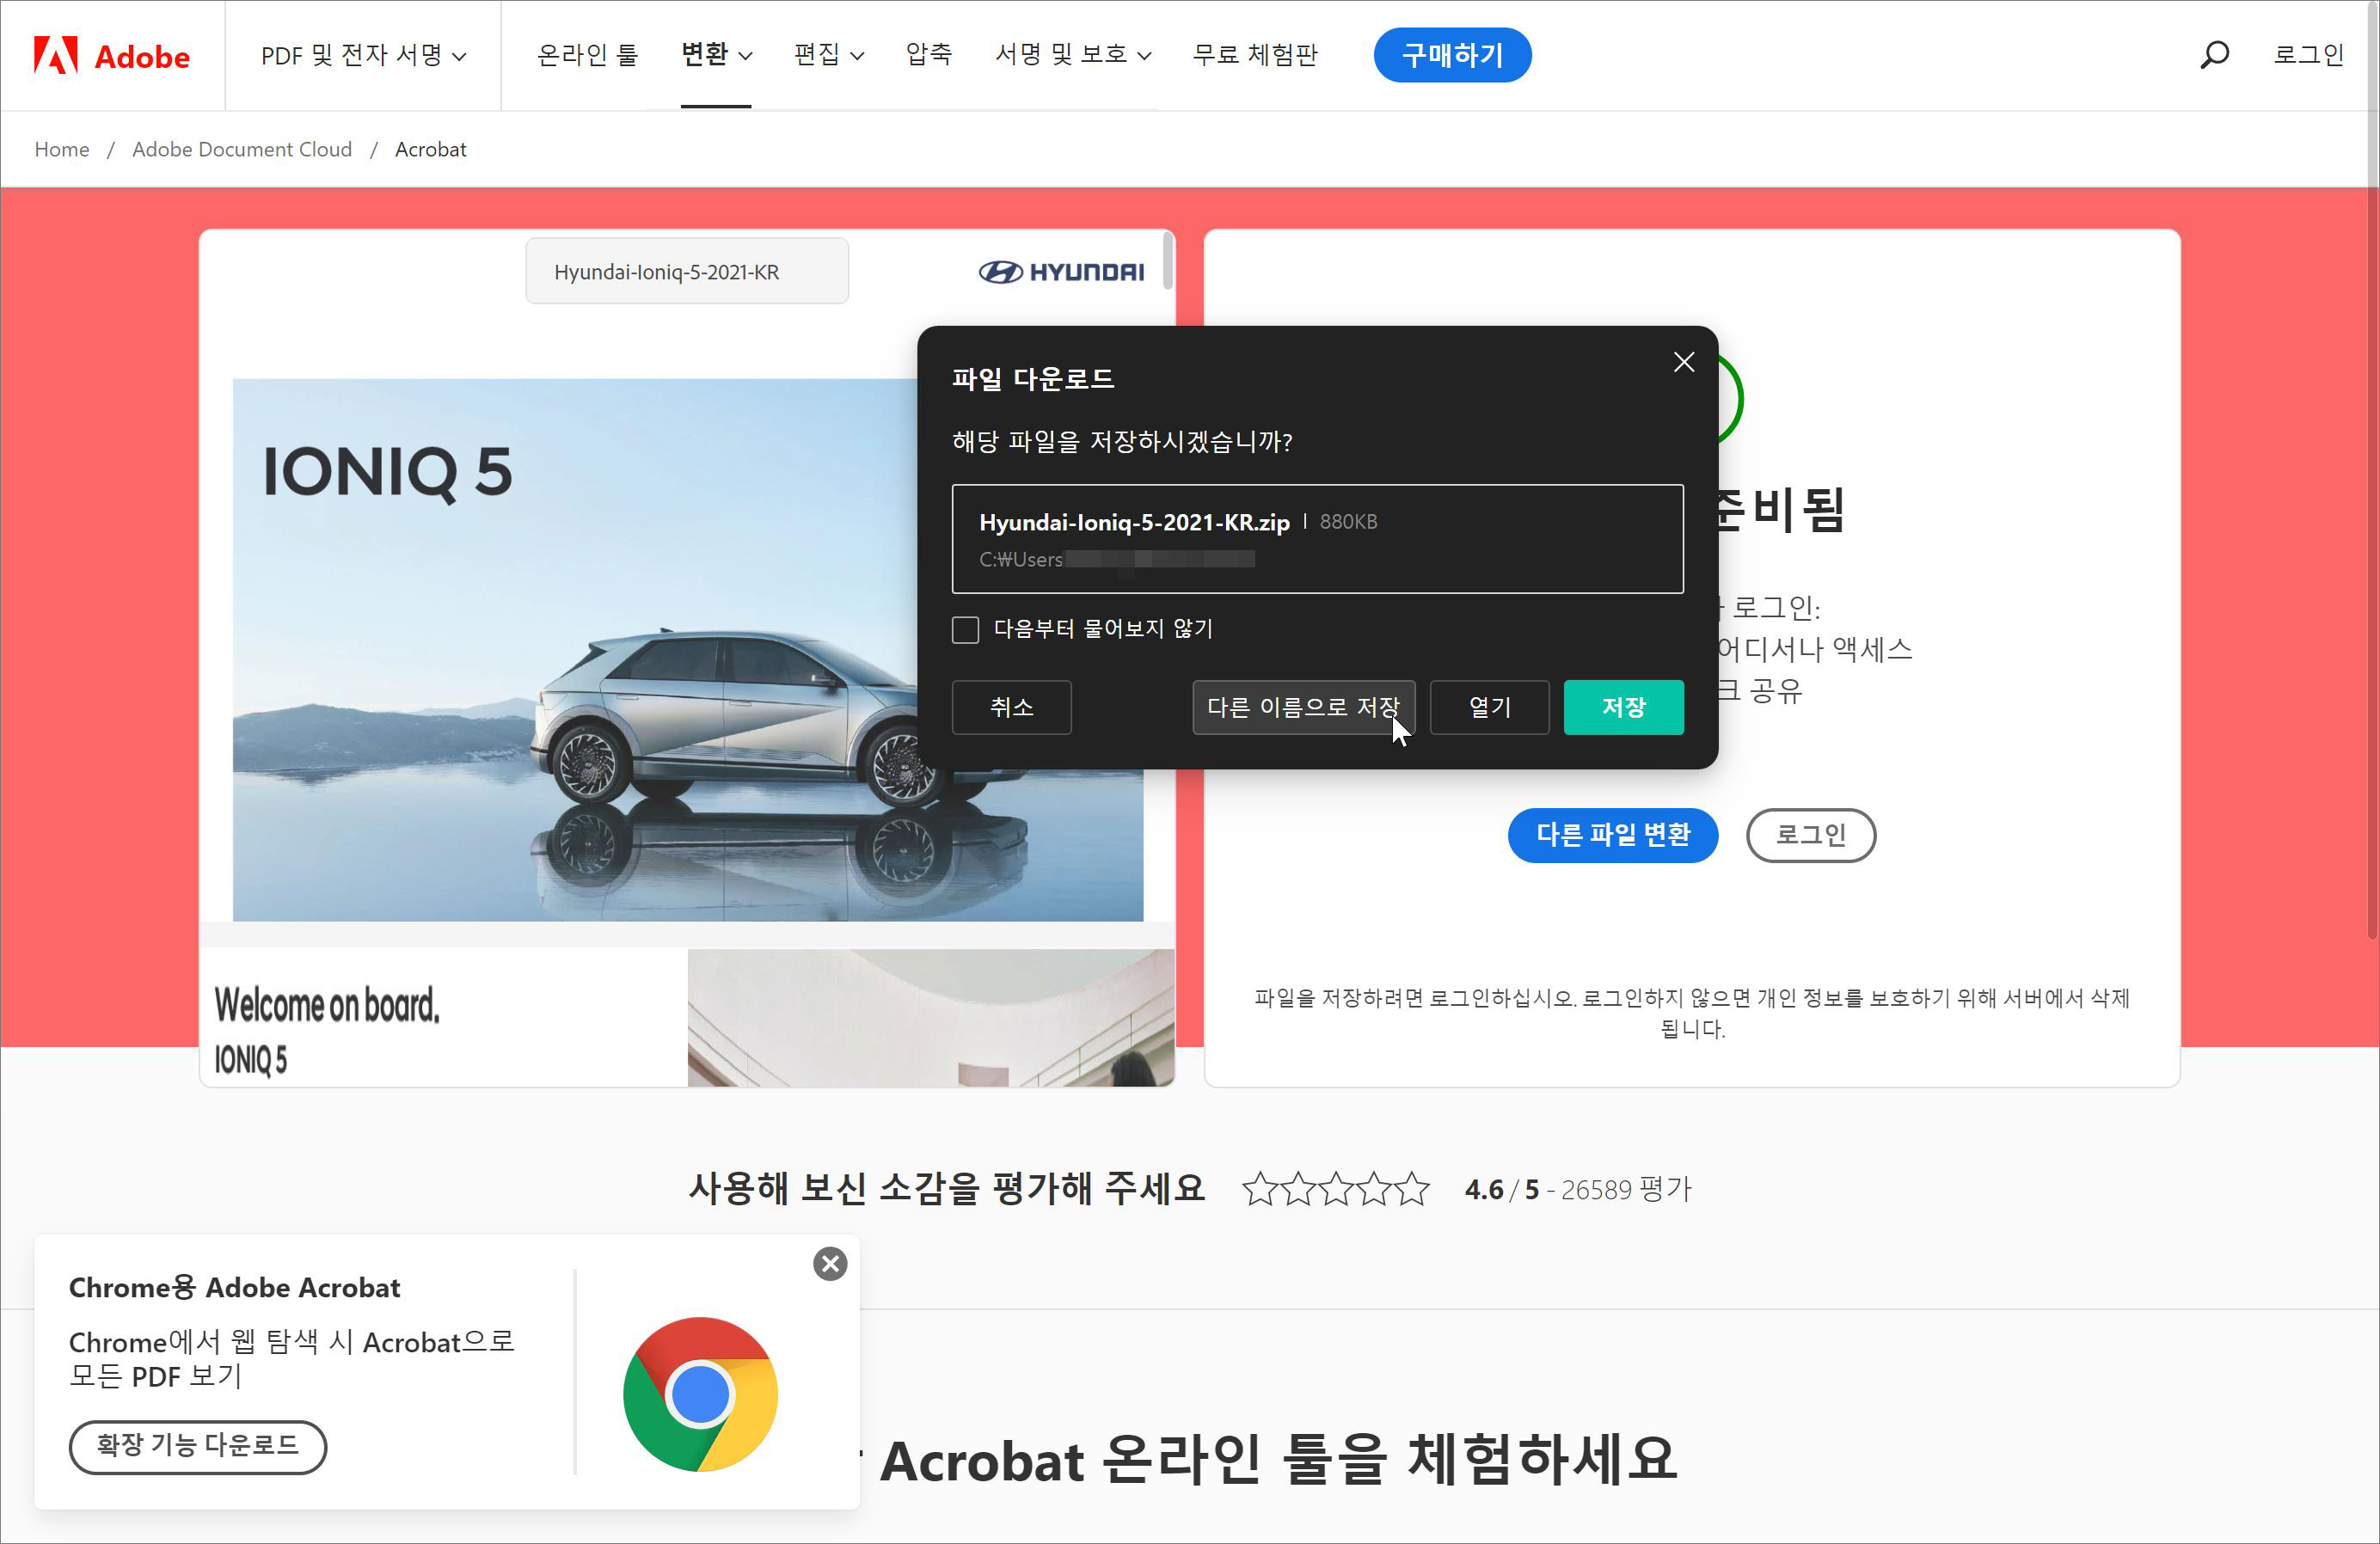The image size is (2380, 1544).
Task: Check the 다음부터 물어보지 않기 checkbox
Action: point(965,630)
